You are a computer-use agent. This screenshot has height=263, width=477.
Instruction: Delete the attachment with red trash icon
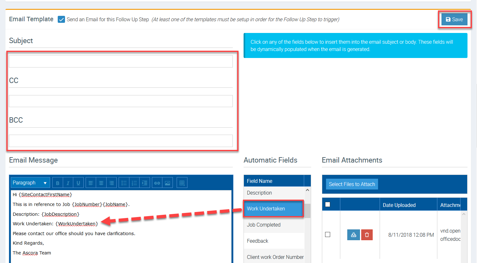367,235
